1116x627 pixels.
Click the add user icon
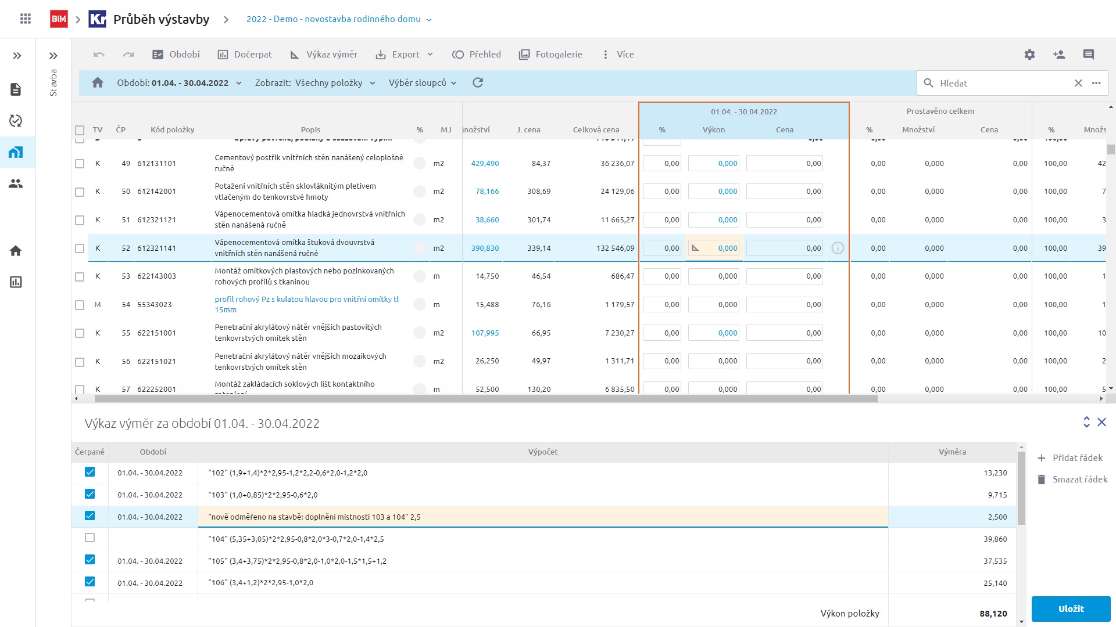point(1059,55)
